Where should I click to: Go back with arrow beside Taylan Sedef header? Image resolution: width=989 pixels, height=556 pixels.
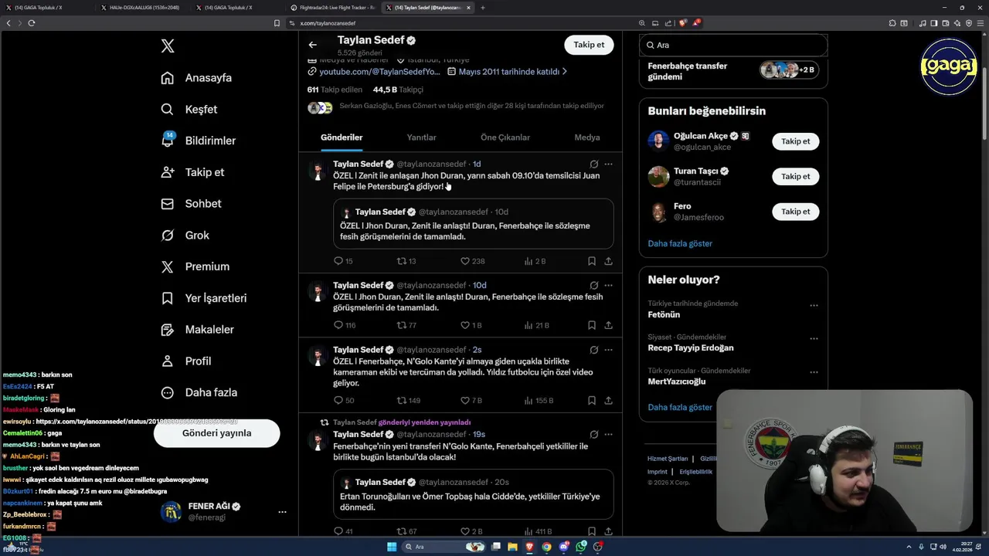point(312,45)
